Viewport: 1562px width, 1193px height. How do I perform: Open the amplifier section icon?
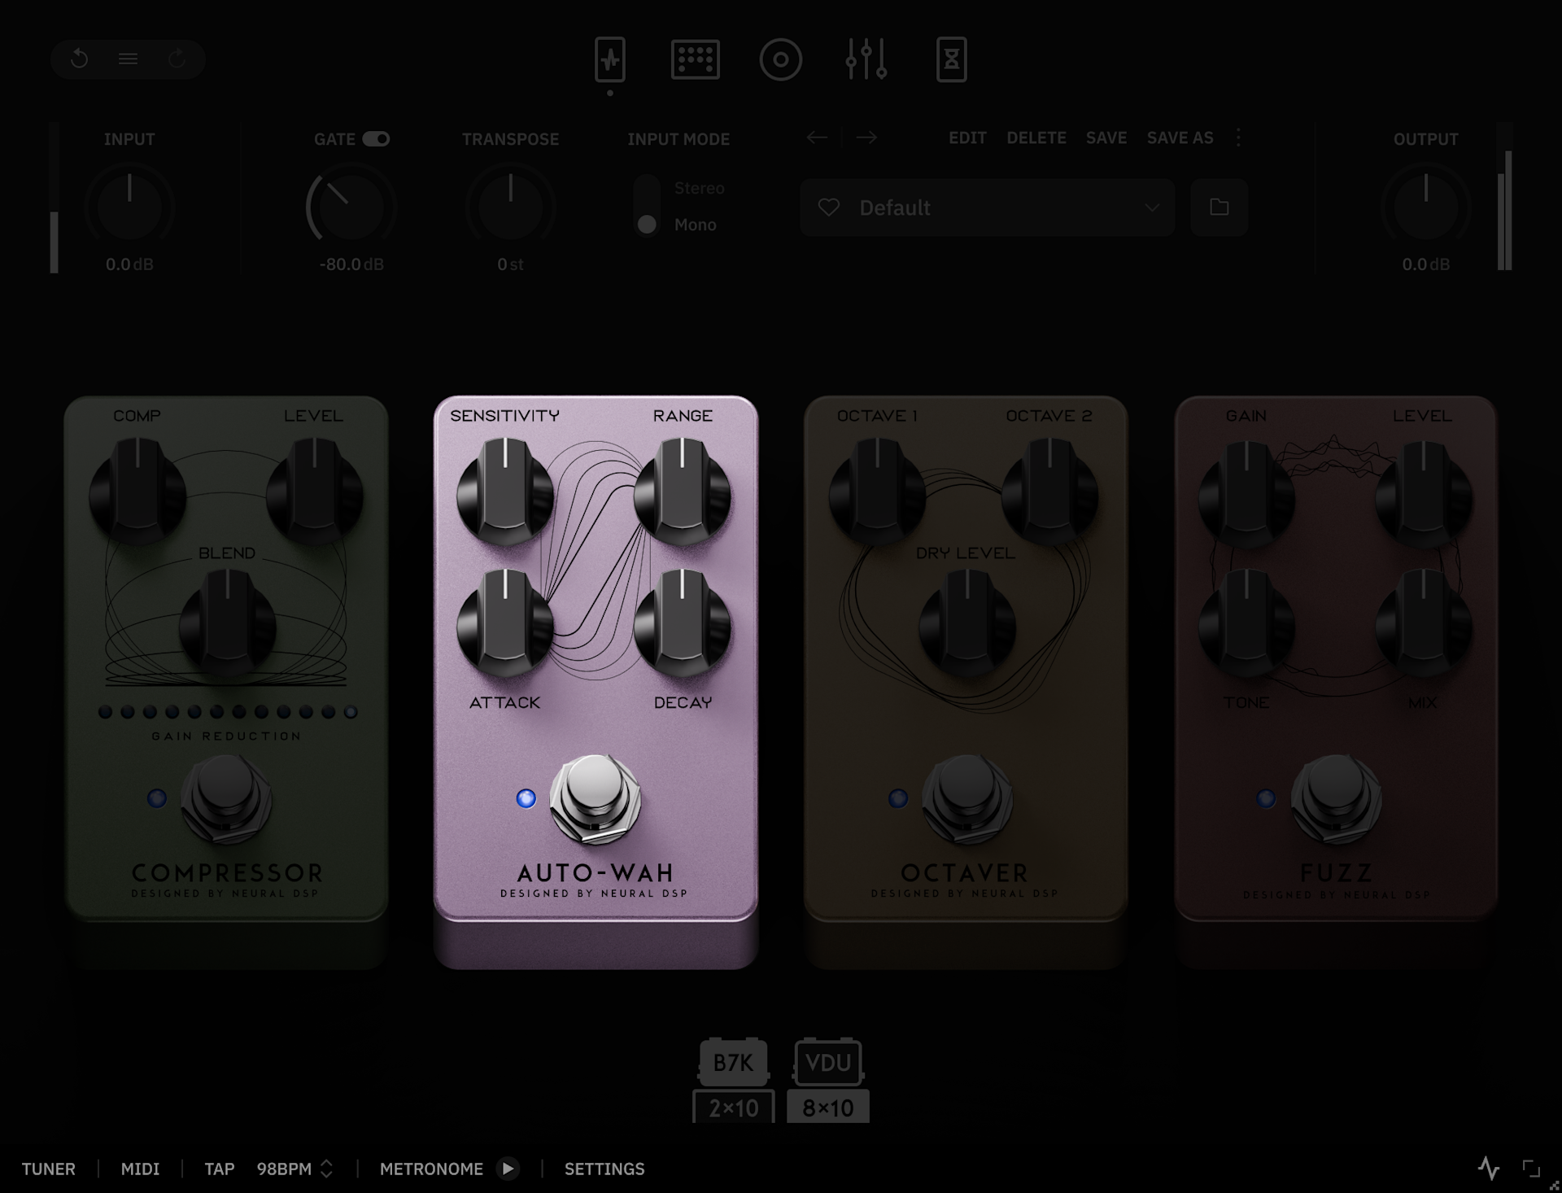coord(695,59)
